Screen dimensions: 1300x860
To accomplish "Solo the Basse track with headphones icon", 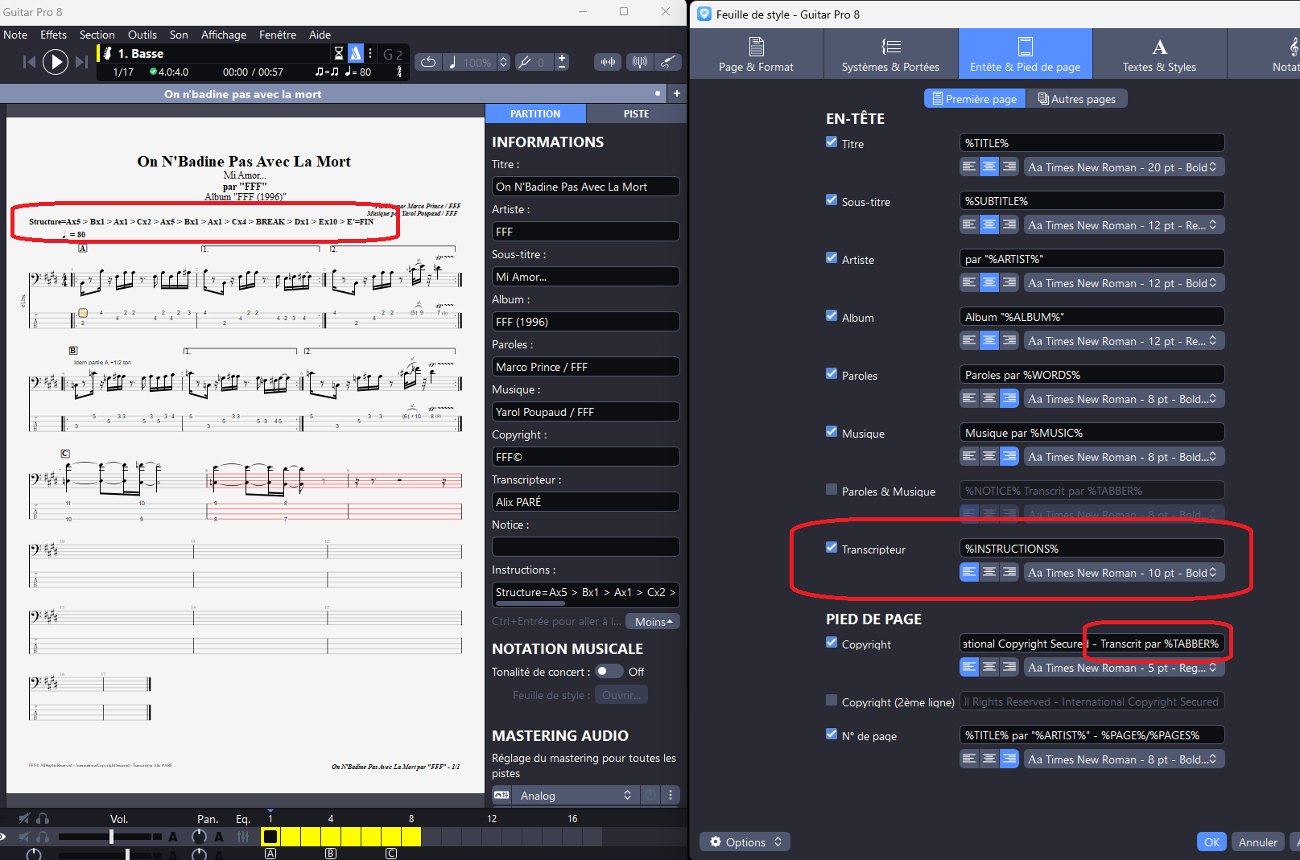I will (x=43, y=837).
